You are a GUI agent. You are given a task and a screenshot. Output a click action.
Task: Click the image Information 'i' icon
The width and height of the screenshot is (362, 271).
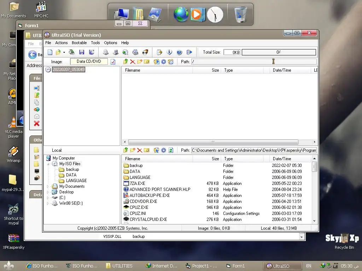pos(169,52)
